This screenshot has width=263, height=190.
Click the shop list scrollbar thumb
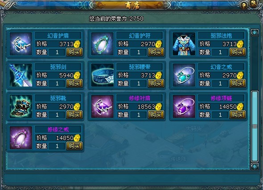255,126
